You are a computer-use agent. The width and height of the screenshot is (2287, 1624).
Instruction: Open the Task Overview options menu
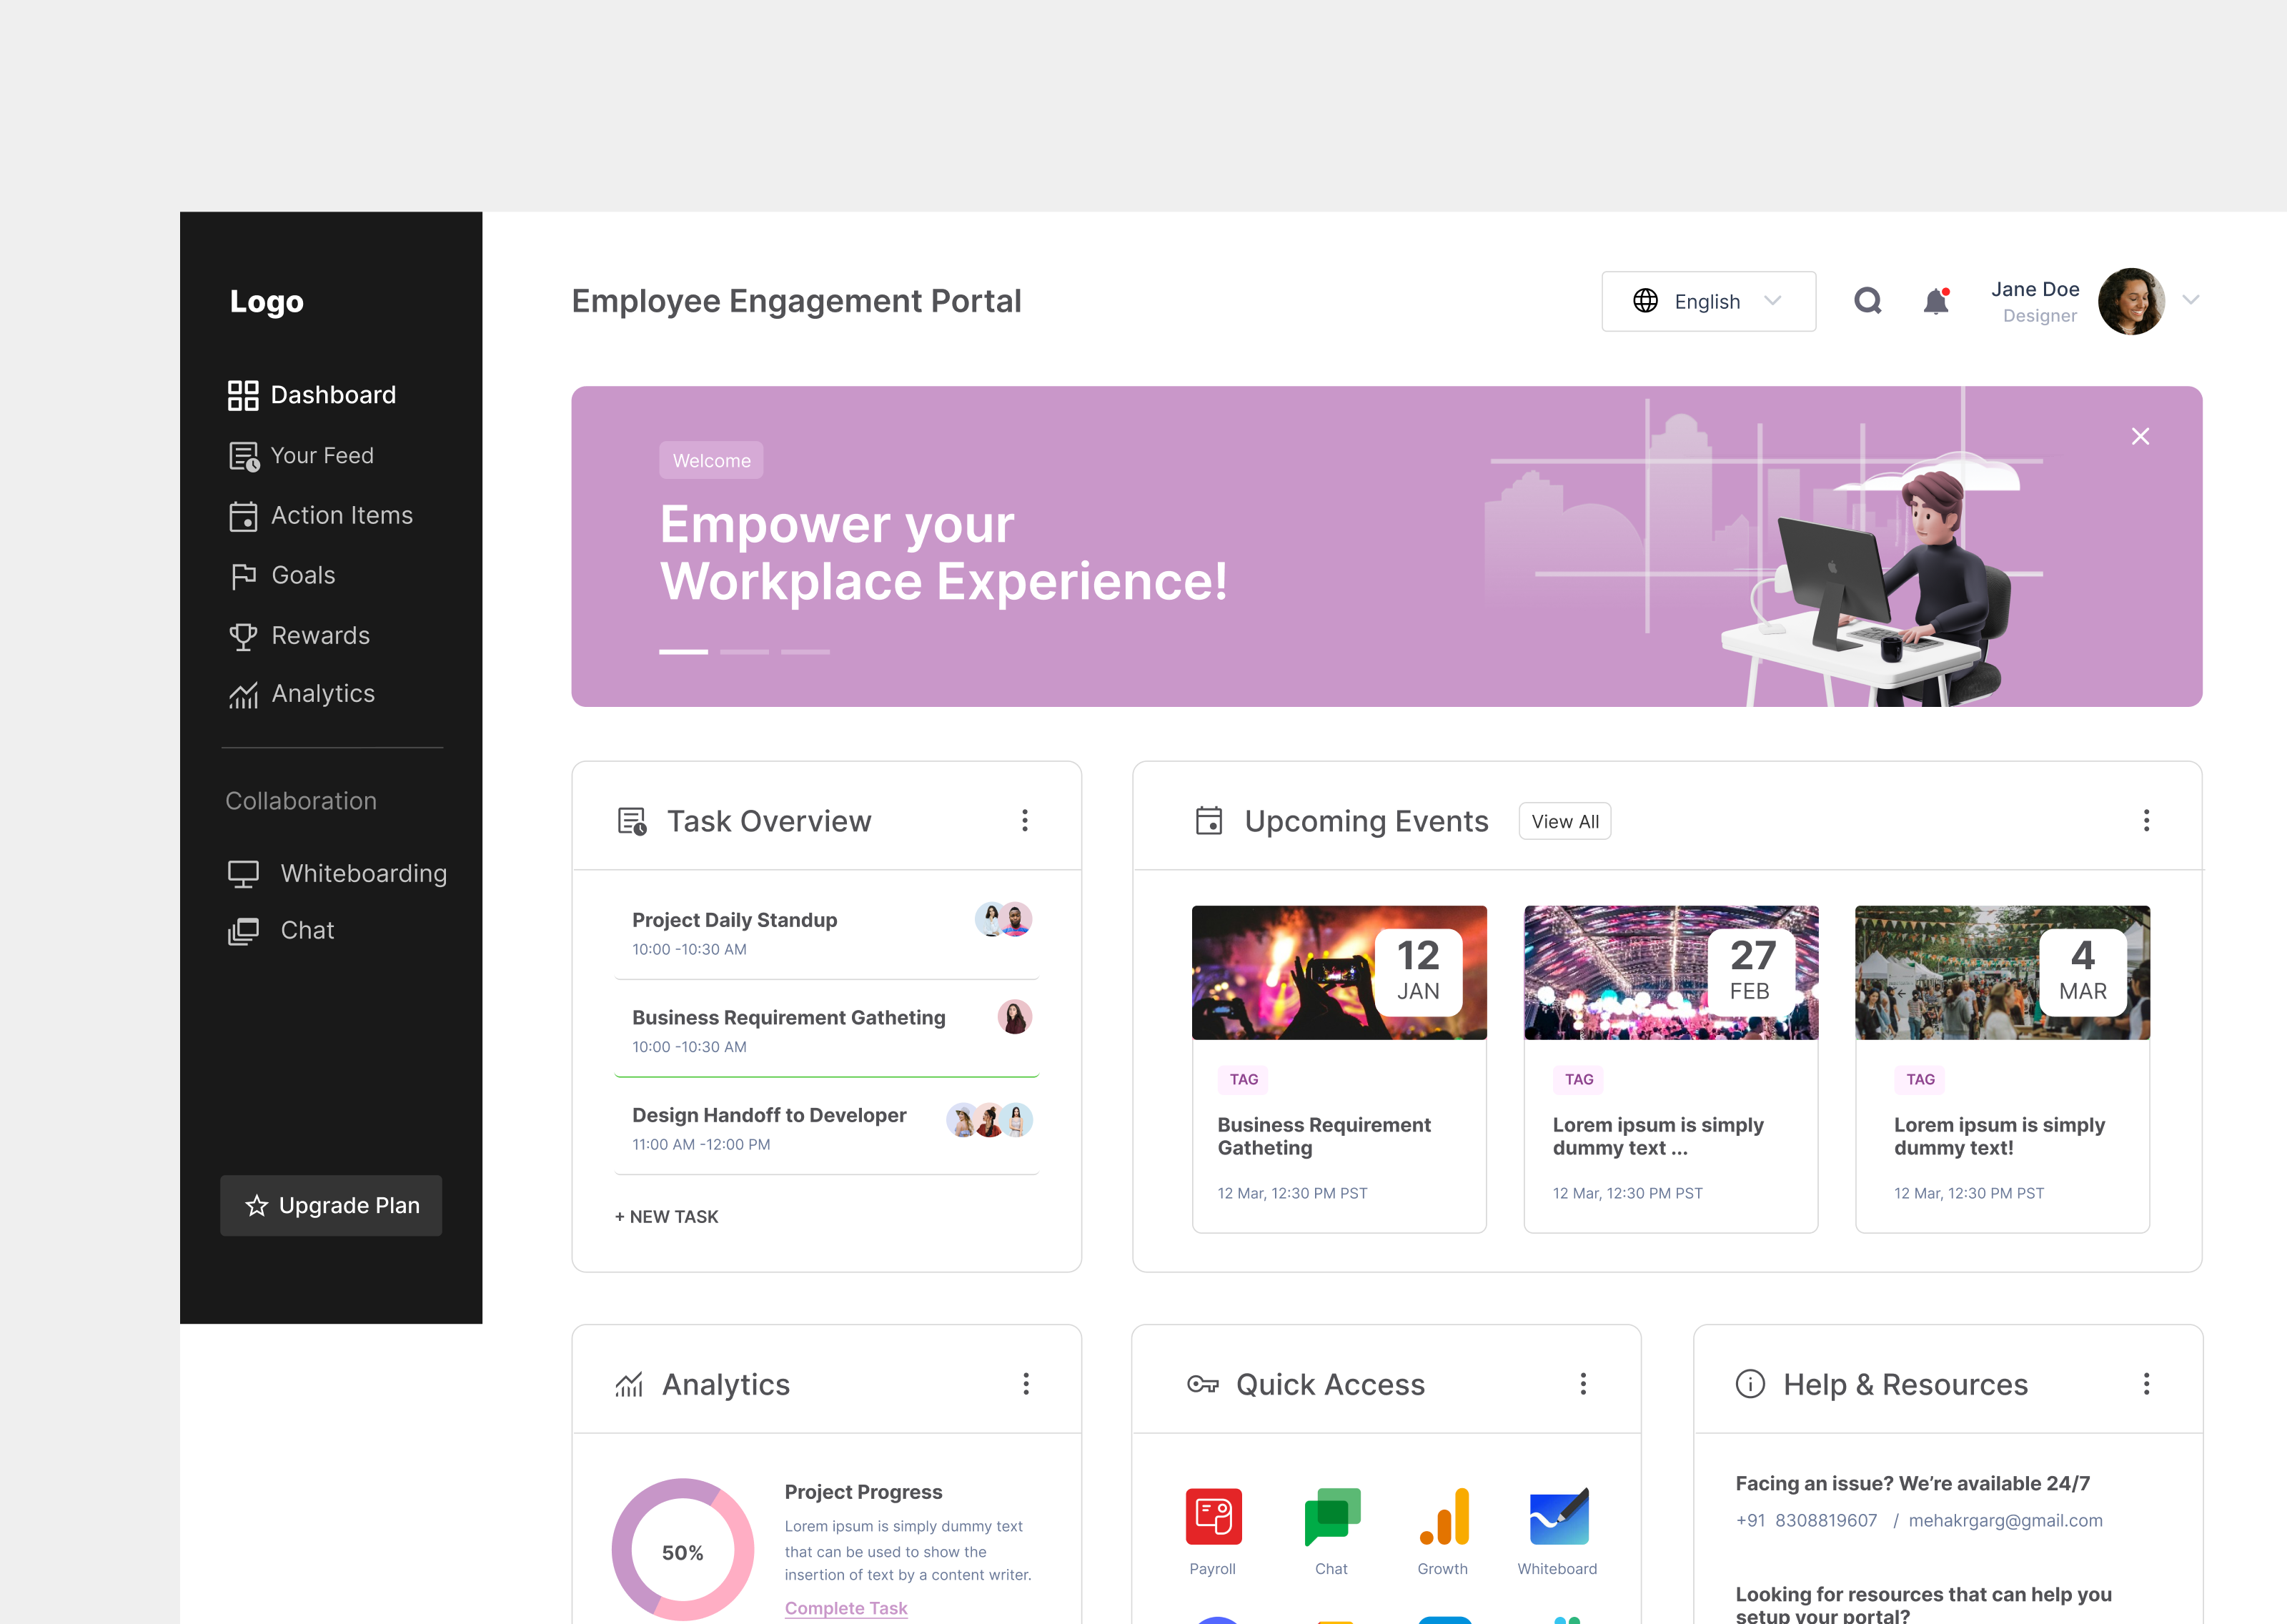click(1026, 820)
